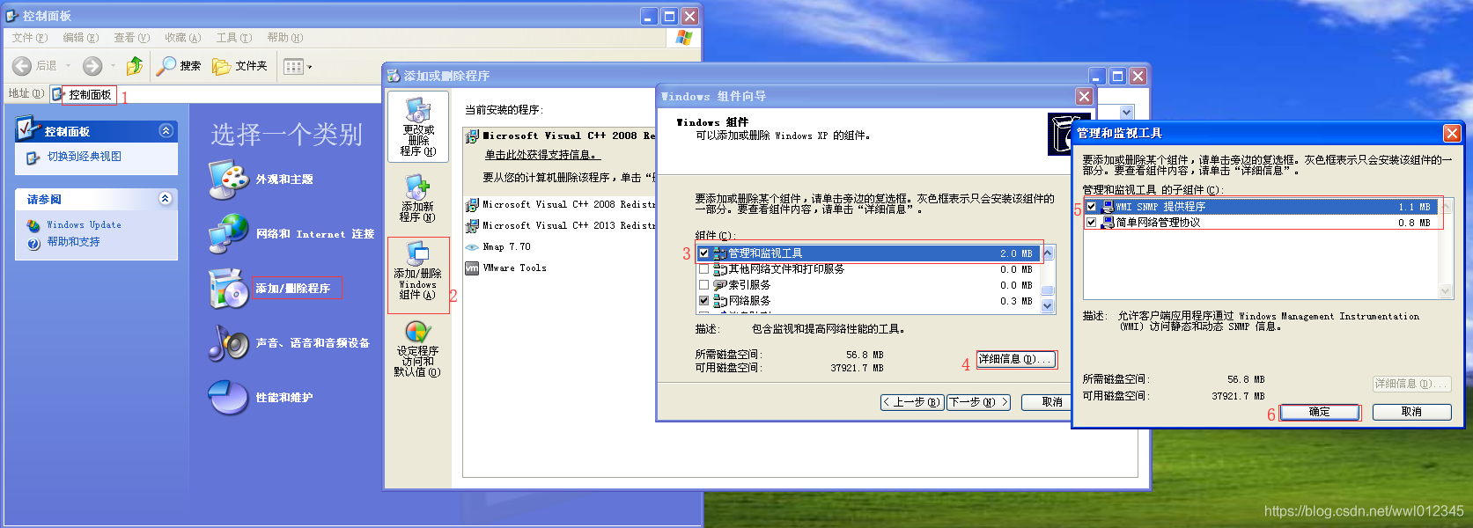Click scroll up arrow in 组件 list
Screen dimensions: 1473x528
coord(1048,253)
